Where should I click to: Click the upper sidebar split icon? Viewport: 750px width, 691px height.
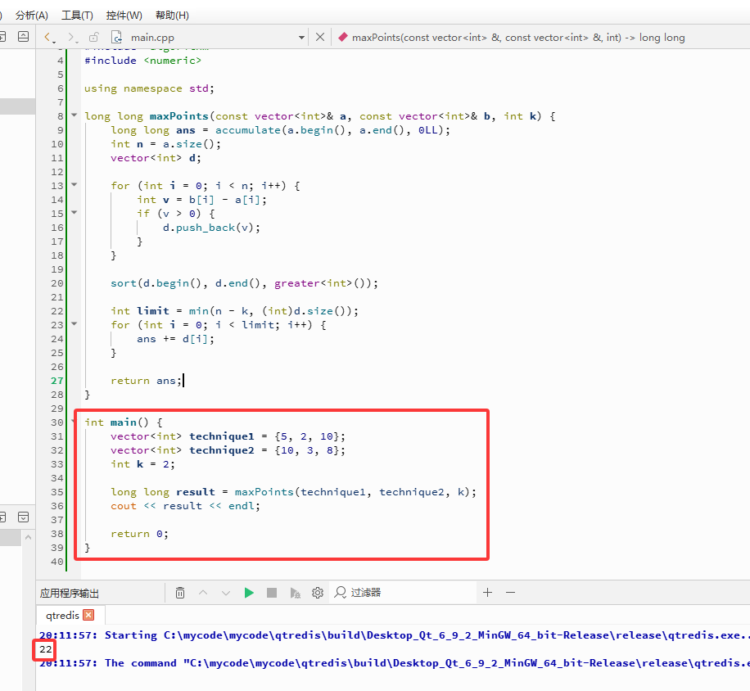click(x=2, y=36)
